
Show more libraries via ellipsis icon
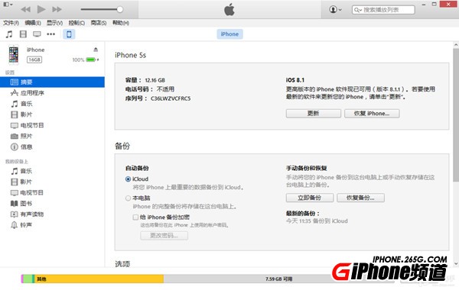(x=51, y=34)
